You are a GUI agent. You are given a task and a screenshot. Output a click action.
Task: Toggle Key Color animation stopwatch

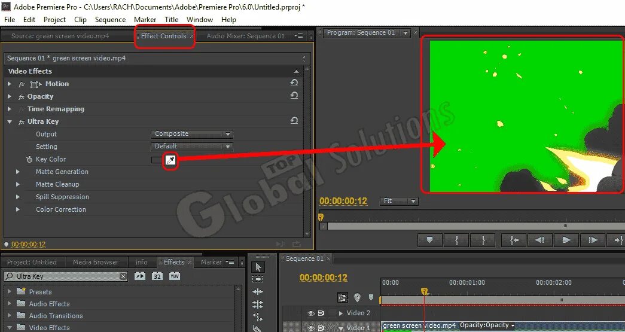point(29,160)
